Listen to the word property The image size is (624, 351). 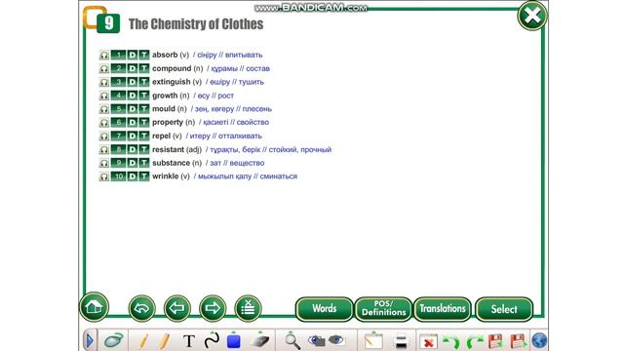click(104, 123)
